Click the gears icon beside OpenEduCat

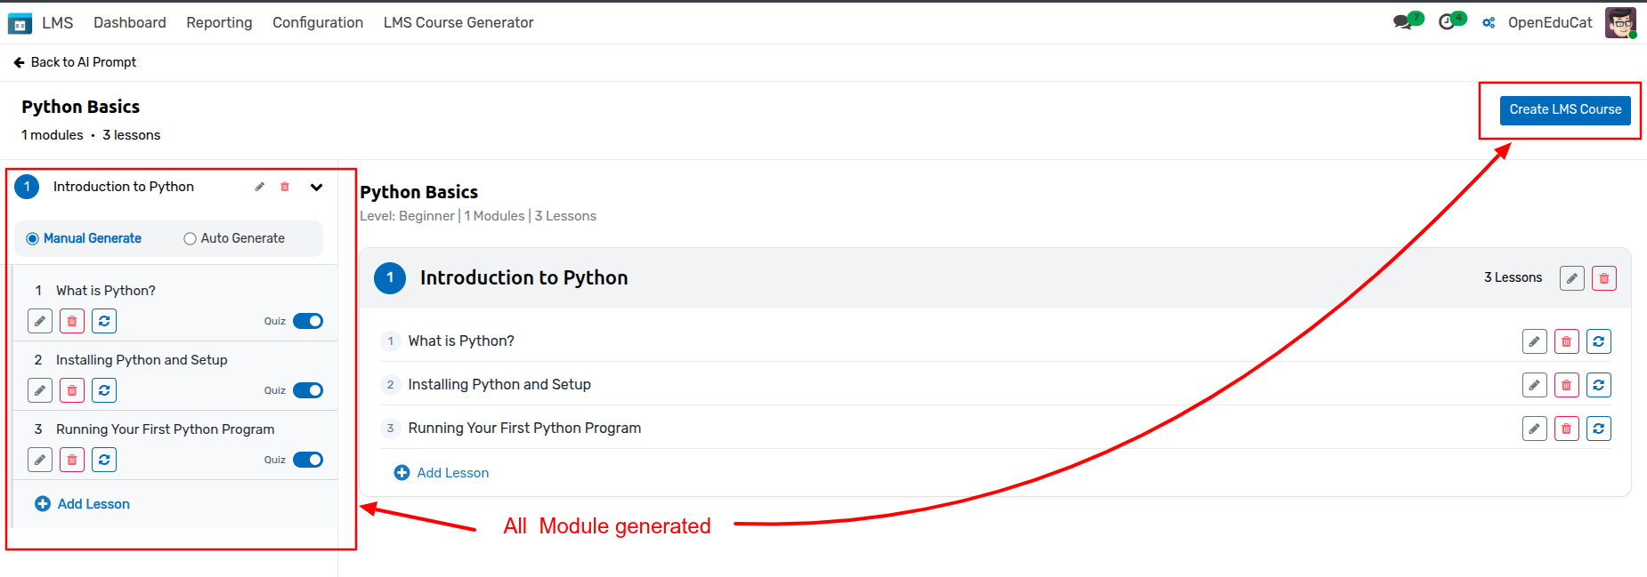click(x=1489, y=23)
